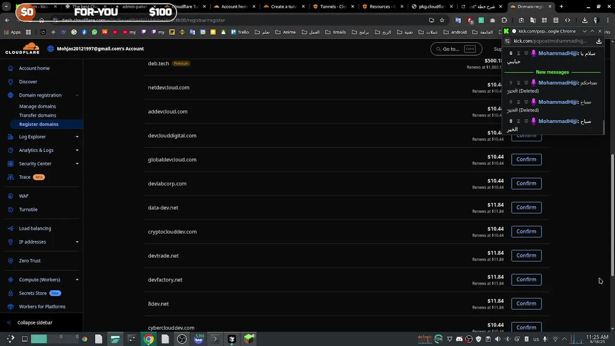This screenshot has width=615, height=346.
Task: Expand Compute (Workers) section
Action: (x=77, y=280)
